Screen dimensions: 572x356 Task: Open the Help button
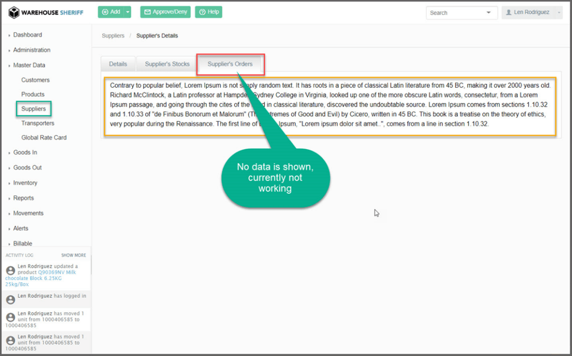click(x=208, y=12)
